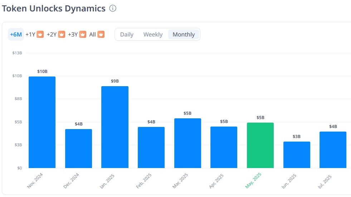Click the crown icon next to +1Y

[x=40, y=34]
